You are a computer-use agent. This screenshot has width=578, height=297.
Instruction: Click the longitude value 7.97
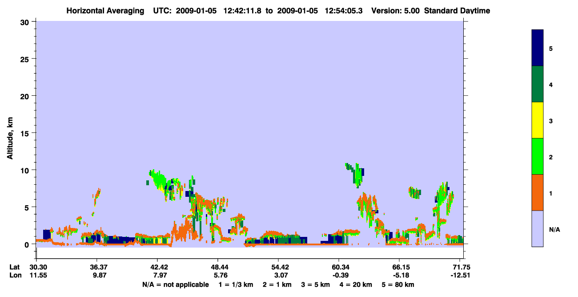pyautogui.click(x=159, y=275)
